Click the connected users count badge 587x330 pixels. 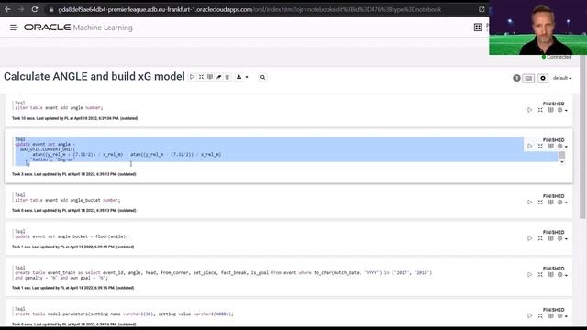pyautogui.click(x=516, y=78)
